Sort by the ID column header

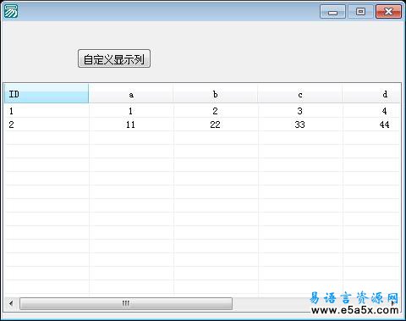(47, 94)
